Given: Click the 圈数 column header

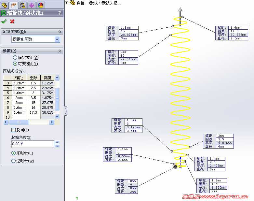Looking at the screenshot, I should [x=33, y=78].
